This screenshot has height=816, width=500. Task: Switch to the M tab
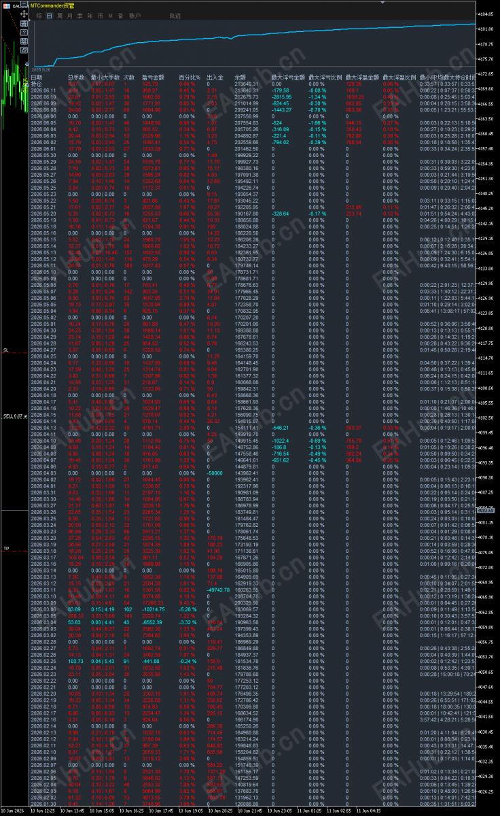tap(111, 16)
